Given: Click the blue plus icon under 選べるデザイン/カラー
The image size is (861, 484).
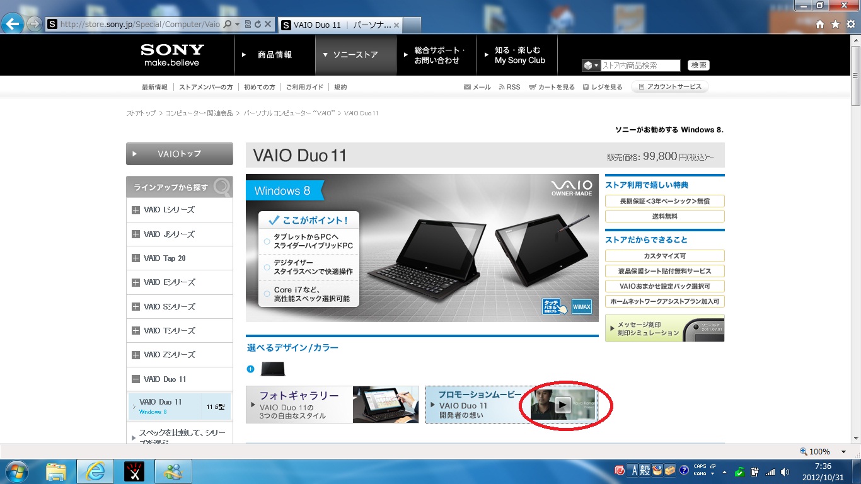Looking at the screenshot, I should pos(250,369).
